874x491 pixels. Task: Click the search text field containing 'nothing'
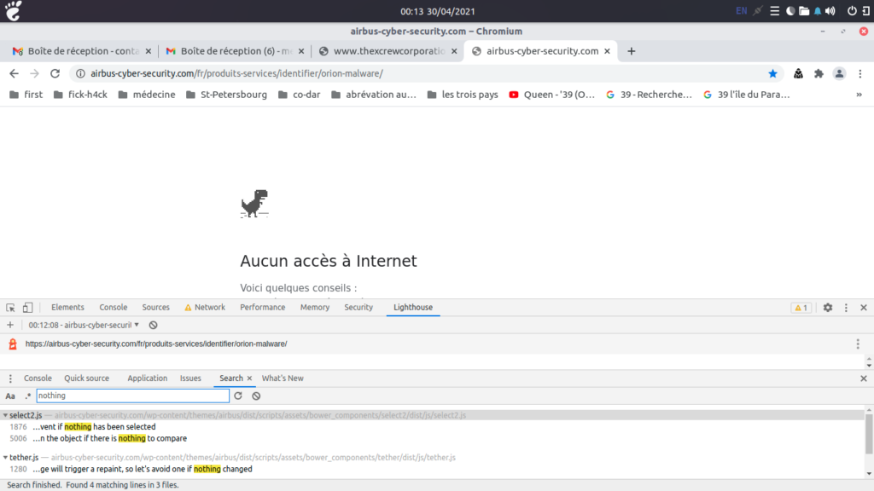pos(132,396)
